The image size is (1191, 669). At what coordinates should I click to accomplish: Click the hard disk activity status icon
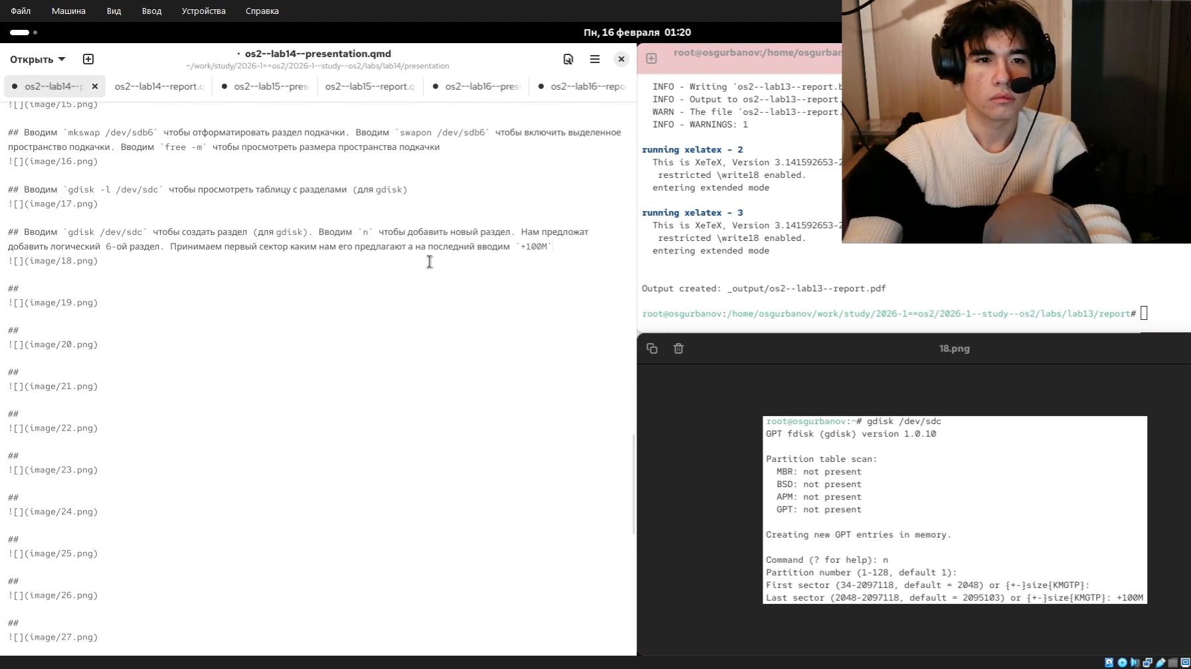[1109, 662]
